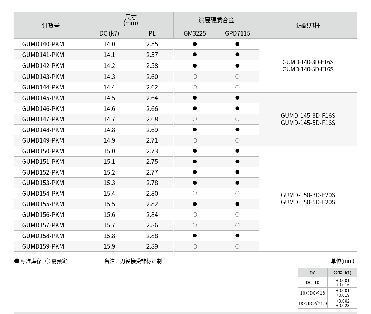This screenshot has width=371, height=314.
Task: Click the hollow circle legend icon for 需预定
Action: coord(47,261)
